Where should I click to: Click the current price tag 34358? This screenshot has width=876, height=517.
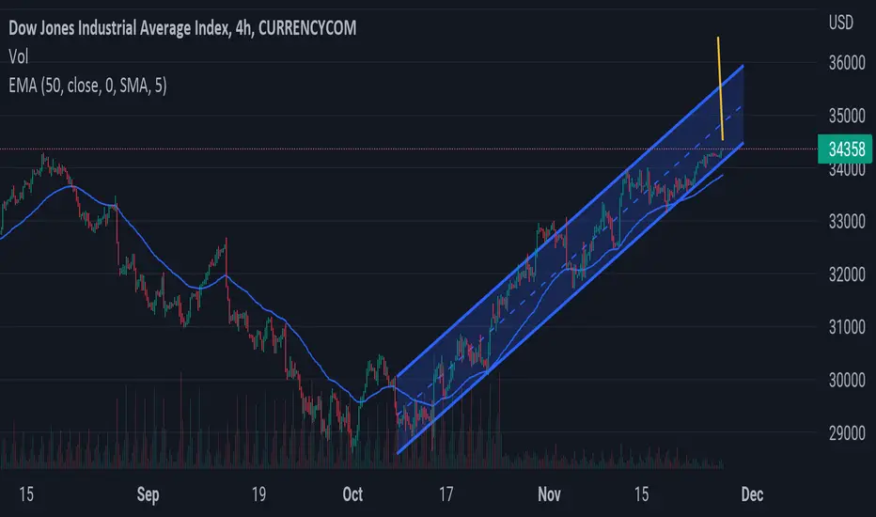pos(845,149)
